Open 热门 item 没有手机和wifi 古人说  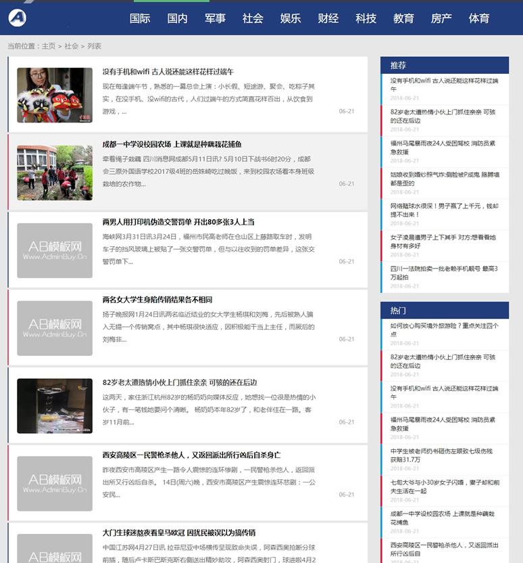click(x=444, y=392)
